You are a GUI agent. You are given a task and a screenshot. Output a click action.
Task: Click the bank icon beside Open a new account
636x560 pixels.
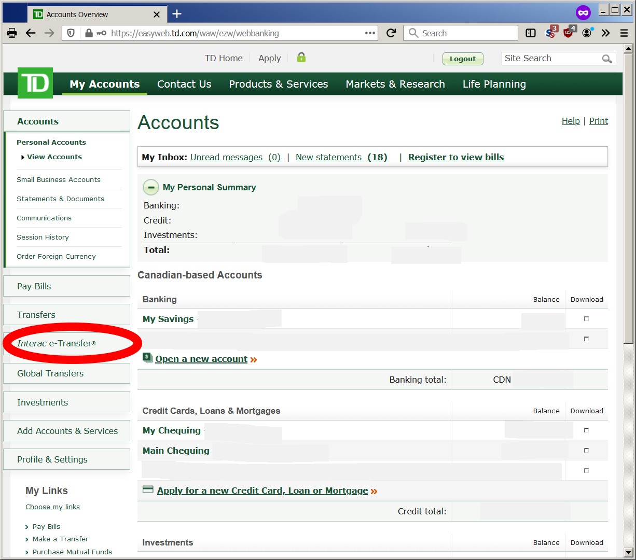click(x=146, y=358)
